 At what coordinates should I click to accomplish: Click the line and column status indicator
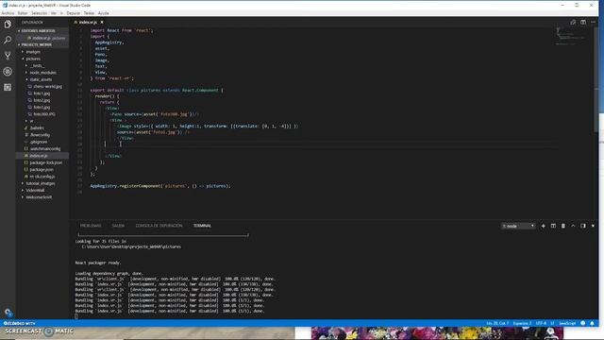coord(497,323)
